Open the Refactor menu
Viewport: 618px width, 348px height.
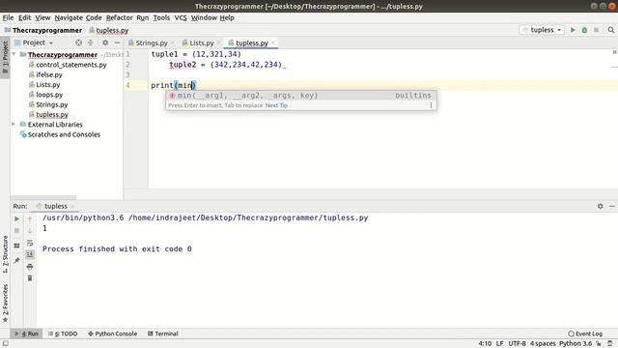coord(120,17)
